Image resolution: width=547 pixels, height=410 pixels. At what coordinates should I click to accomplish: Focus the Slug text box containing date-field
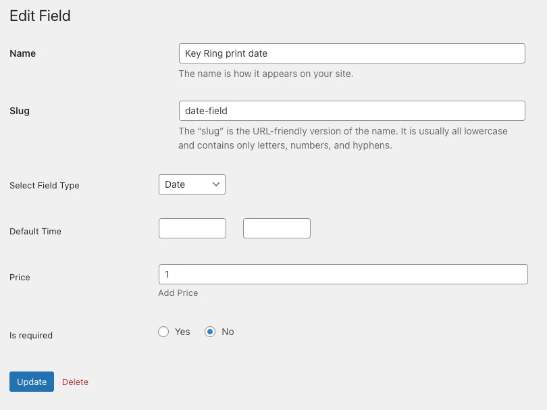pos(351,111)
